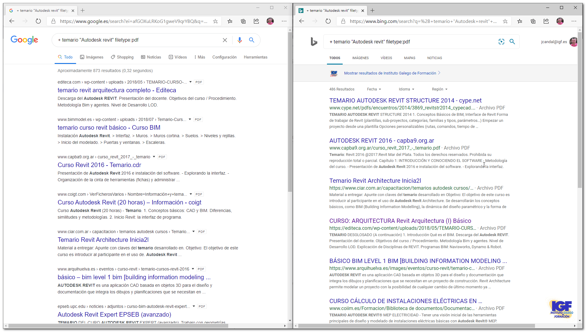This screenshot has height=332, width=586.
Task: Click 'Mostrar resultados de Instituto Galego de Formación'
Action: coord(390,73)
